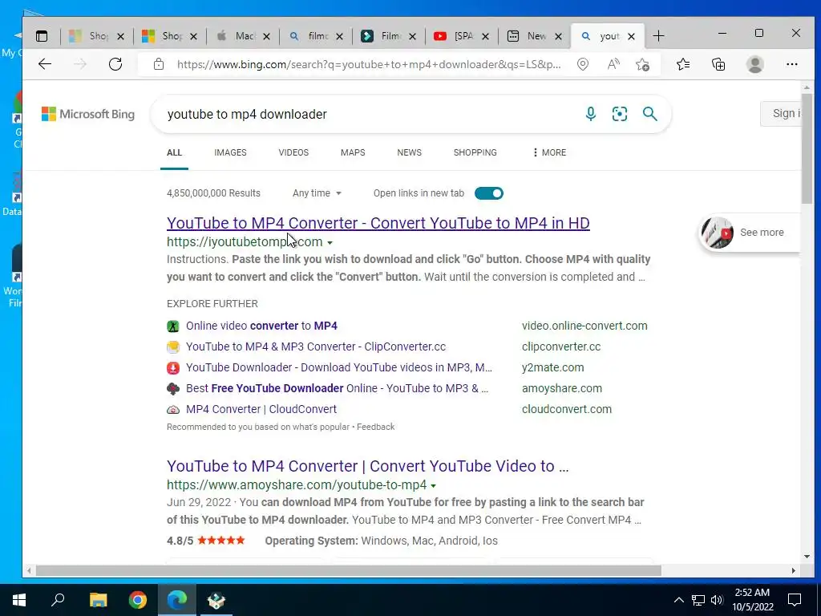Close the YouTube [SPA tab

coord(485,36)
